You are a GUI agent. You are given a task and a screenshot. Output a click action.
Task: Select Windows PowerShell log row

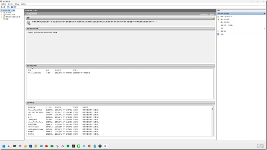pos(63,110)
